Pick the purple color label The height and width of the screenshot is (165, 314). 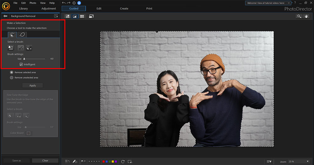116,162
